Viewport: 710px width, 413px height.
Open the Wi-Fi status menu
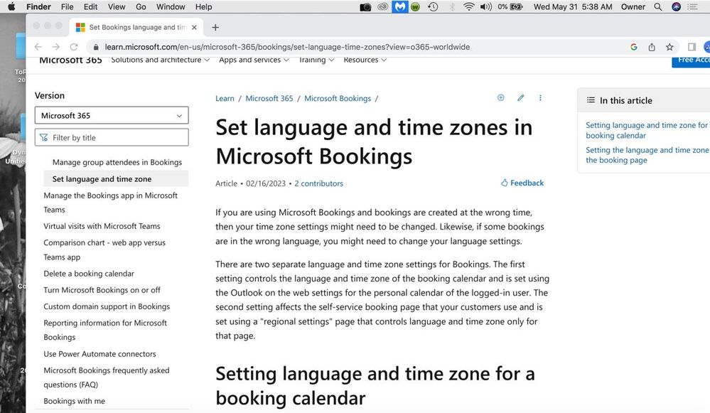click(x=468, y=7)
